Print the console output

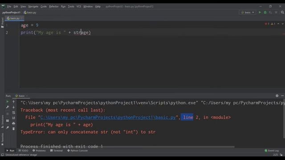13,124
